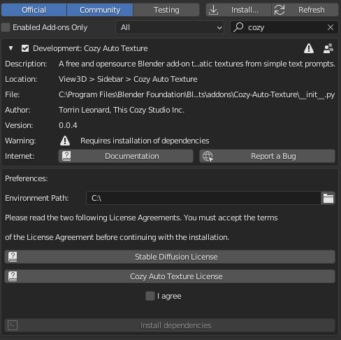Toggle the Community support level tab
This screenshot has height=340, width=341.
(x=100, y=10)
